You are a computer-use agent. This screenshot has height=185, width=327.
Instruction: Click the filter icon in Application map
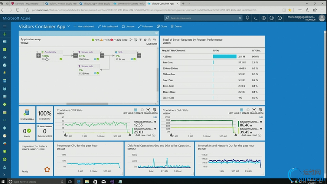pyautogui.click(x=140, y=40)
